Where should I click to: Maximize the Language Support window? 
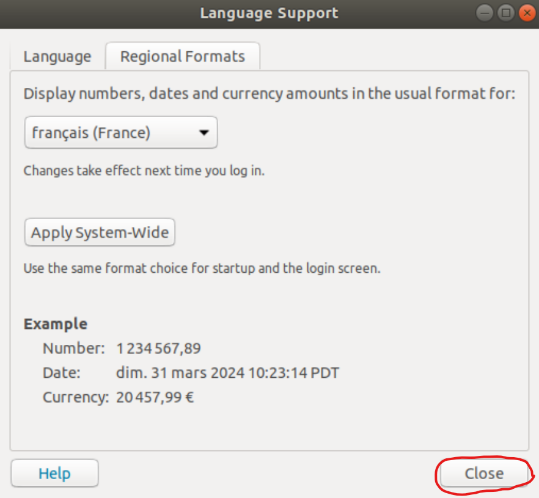click(x=505, y=13)
